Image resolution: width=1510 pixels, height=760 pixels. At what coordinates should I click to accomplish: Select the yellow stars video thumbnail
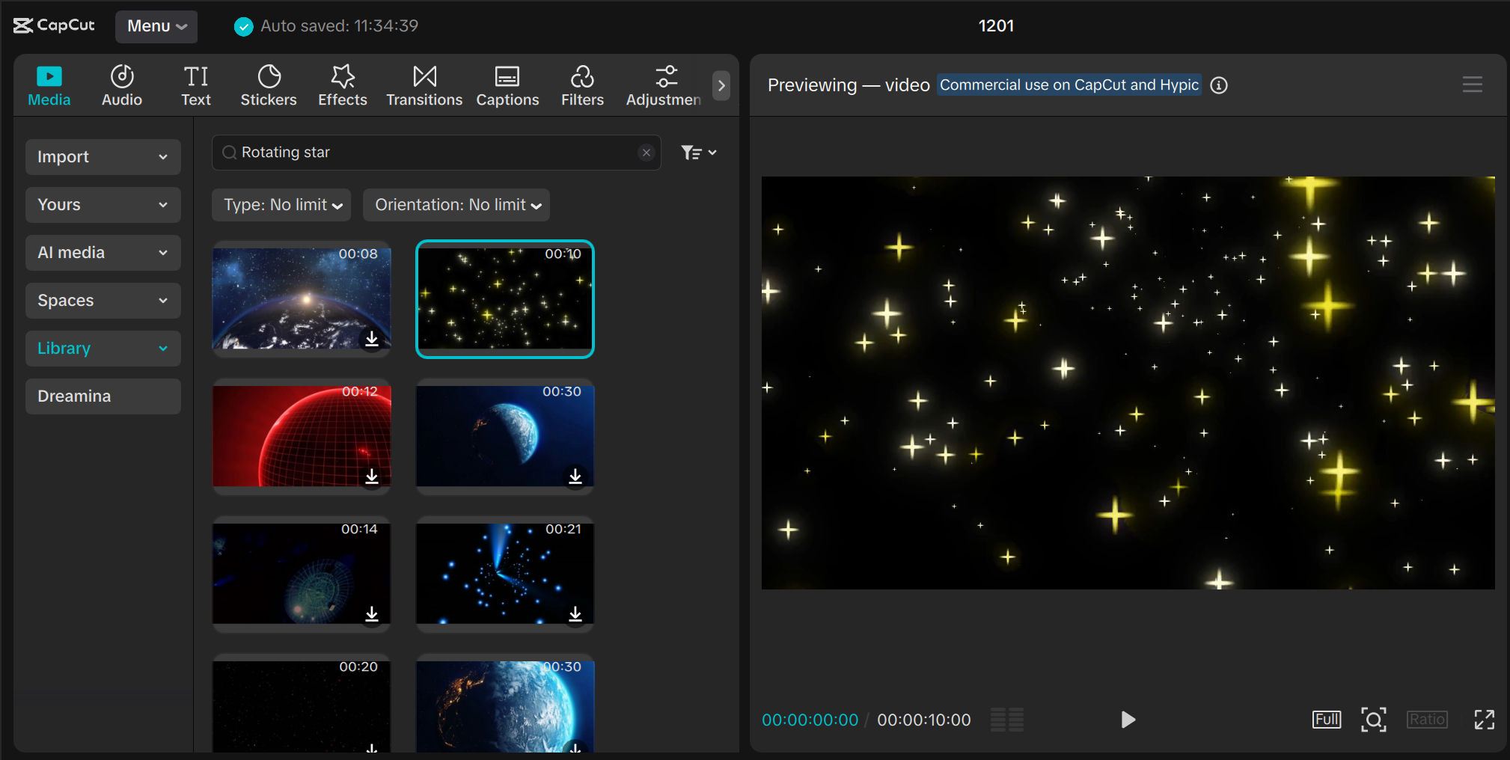504,299
